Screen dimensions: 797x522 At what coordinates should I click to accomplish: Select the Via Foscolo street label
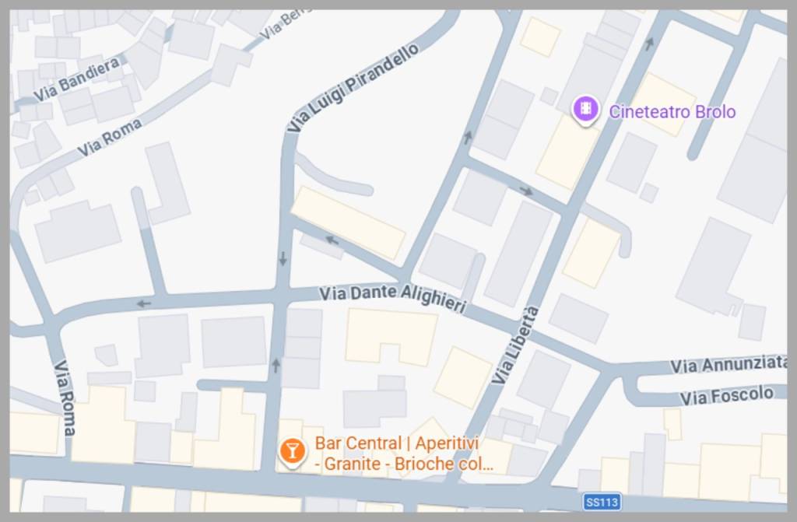tap(727, 395)
